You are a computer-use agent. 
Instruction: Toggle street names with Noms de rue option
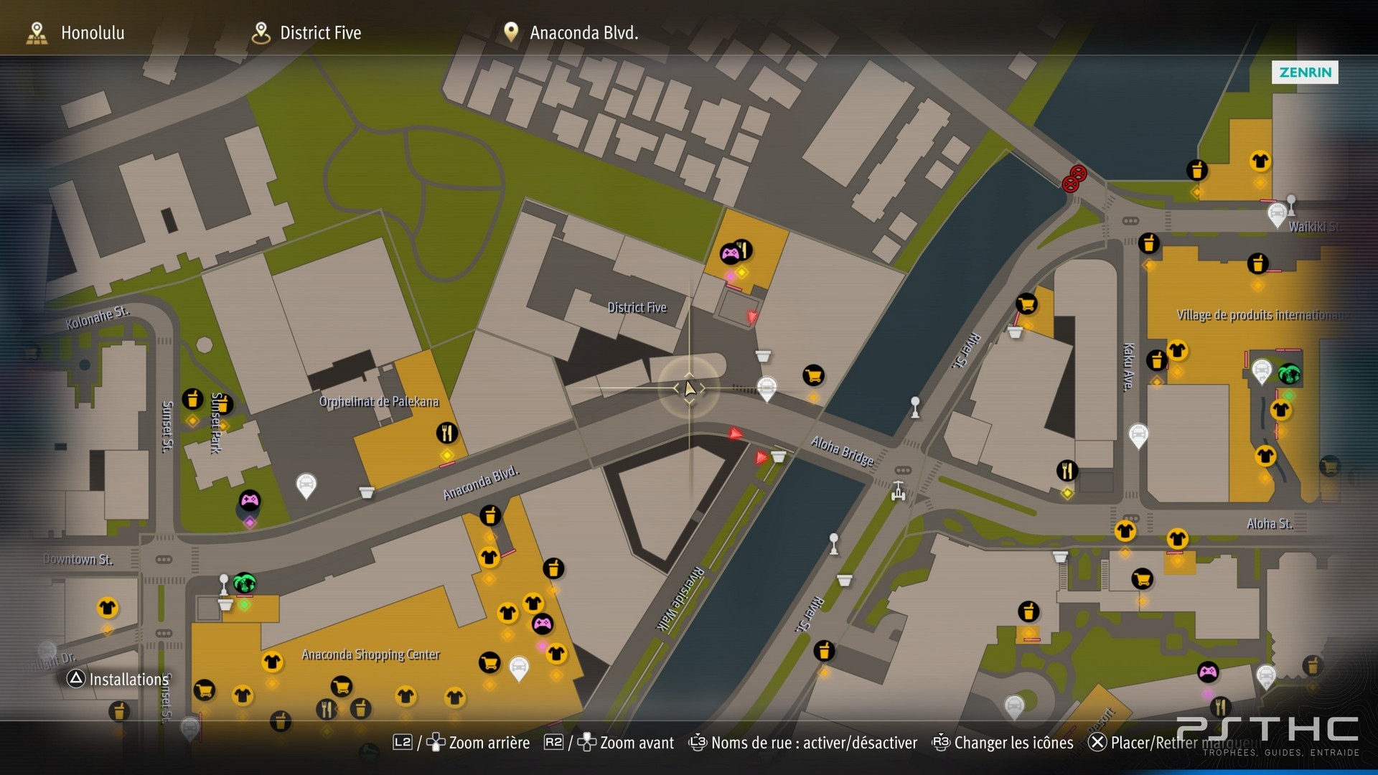click(803, 743)
